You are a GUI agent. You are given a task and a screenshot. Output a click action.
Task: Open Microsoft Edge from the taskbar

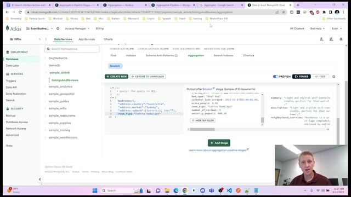tap(175, 190)
